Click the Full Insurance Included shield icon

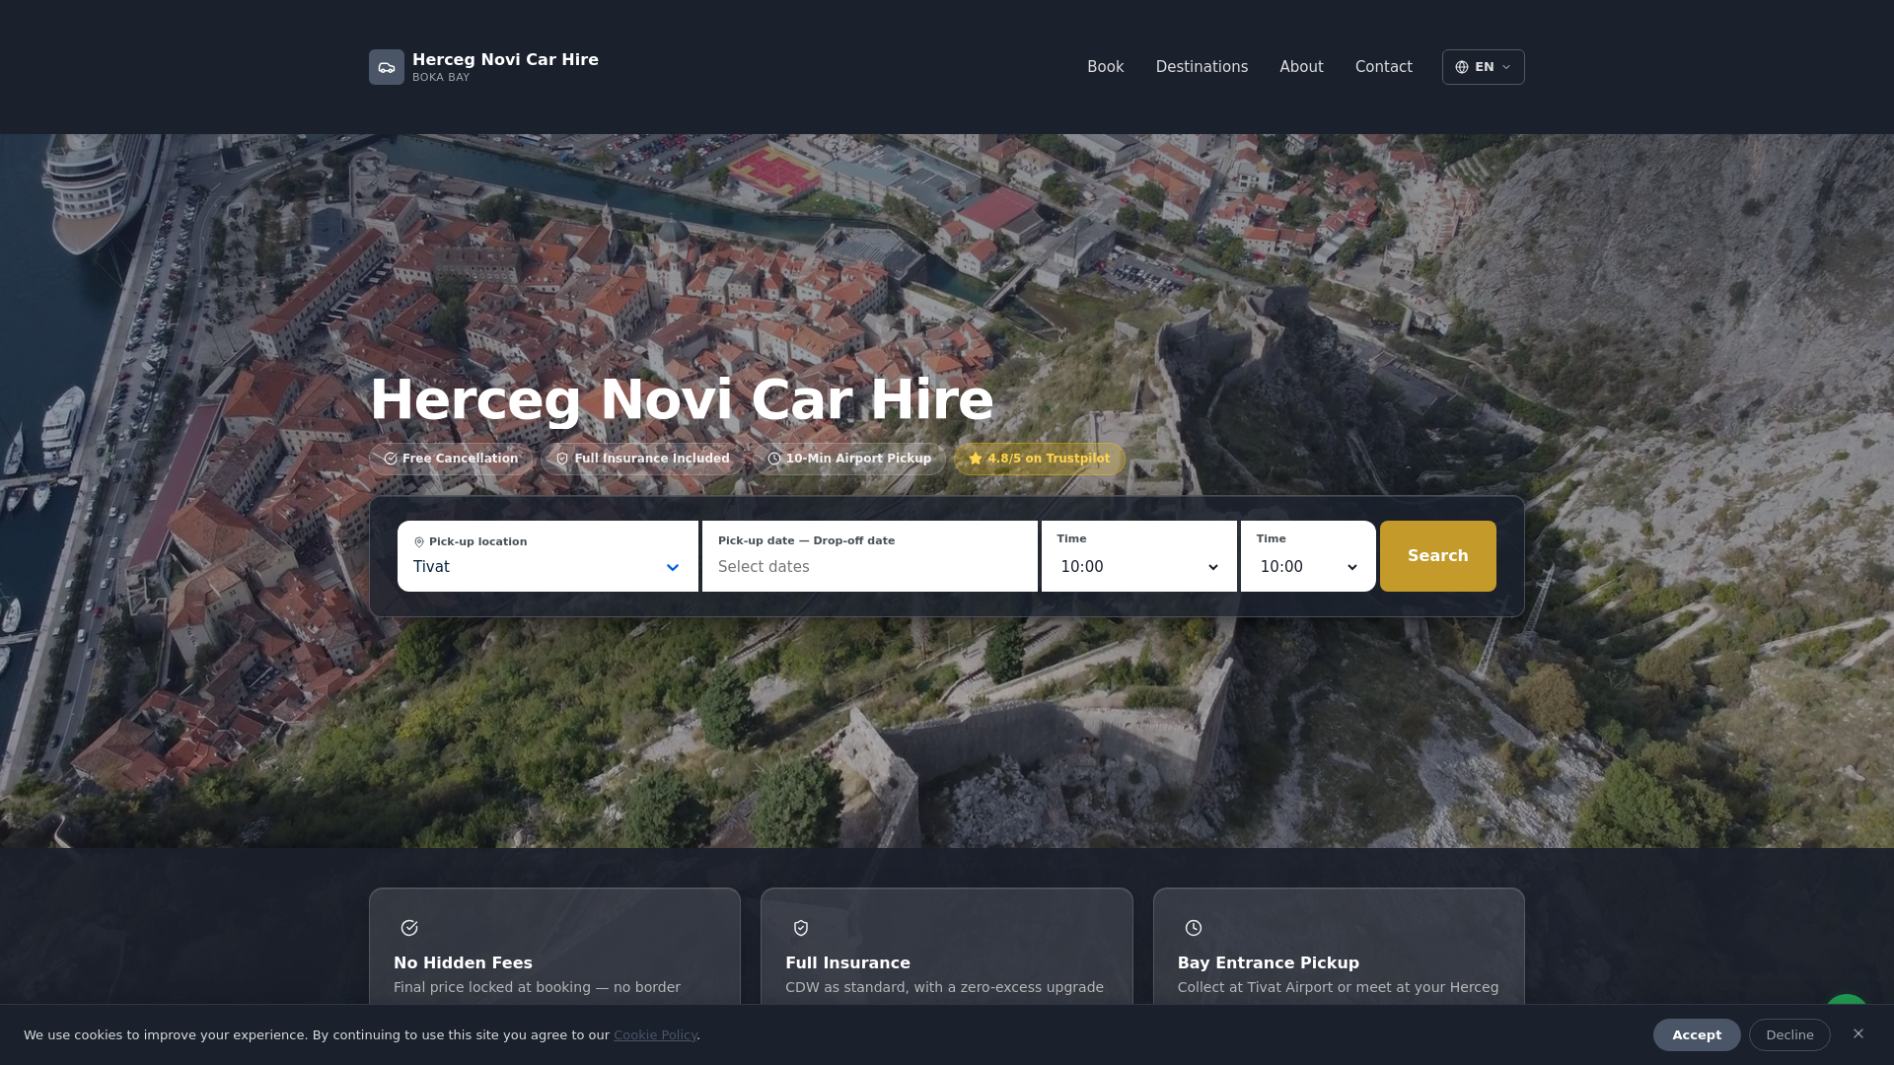tap(562, 459)
